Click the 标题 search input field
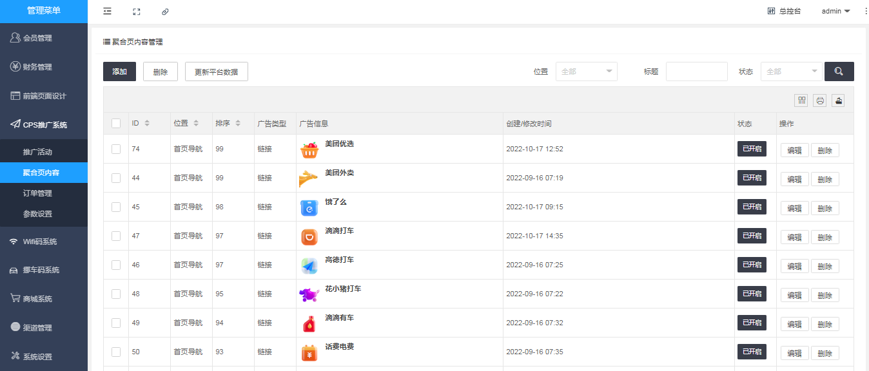869x371 pixels. 696,71
